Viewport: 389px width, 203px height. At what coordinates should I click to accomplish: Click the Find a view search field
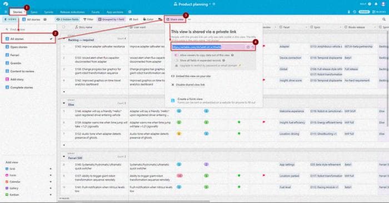(x=28, y=29)
